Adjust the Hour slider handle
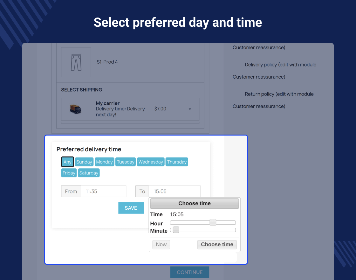The width and height of the screenshot is (356, 280). click(212, 222)
